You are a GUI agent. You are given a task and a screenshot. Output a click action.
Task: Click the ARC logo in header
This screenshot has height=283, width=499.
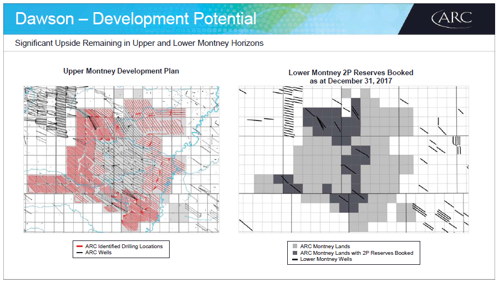(x=451, y=19)
